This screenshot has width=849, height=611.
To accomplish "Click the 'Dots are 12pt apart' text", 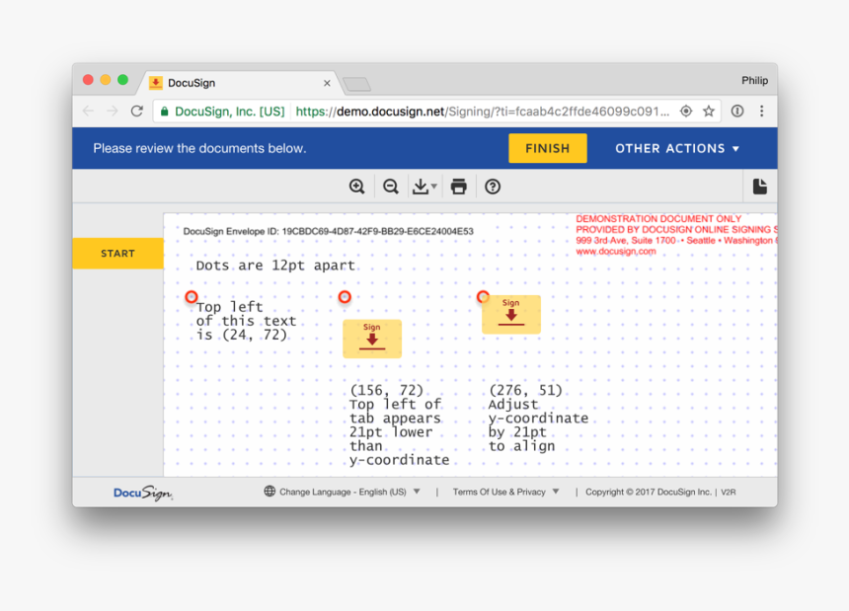I will (275, 266).
